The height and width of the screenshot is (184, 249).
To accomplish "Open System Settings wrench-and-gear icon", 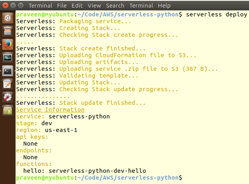I will [x=8, y=97].
